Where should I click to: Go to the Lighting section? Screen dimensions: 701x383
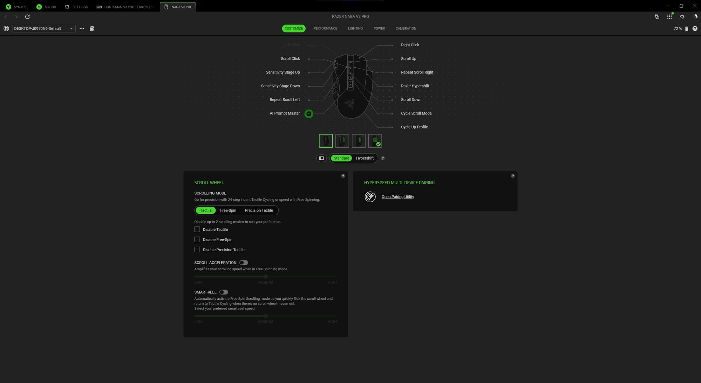(355, 28)
